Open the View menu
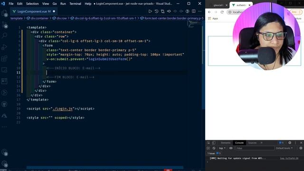Screen dimensions: 304x171 click(x=46, y=4)
